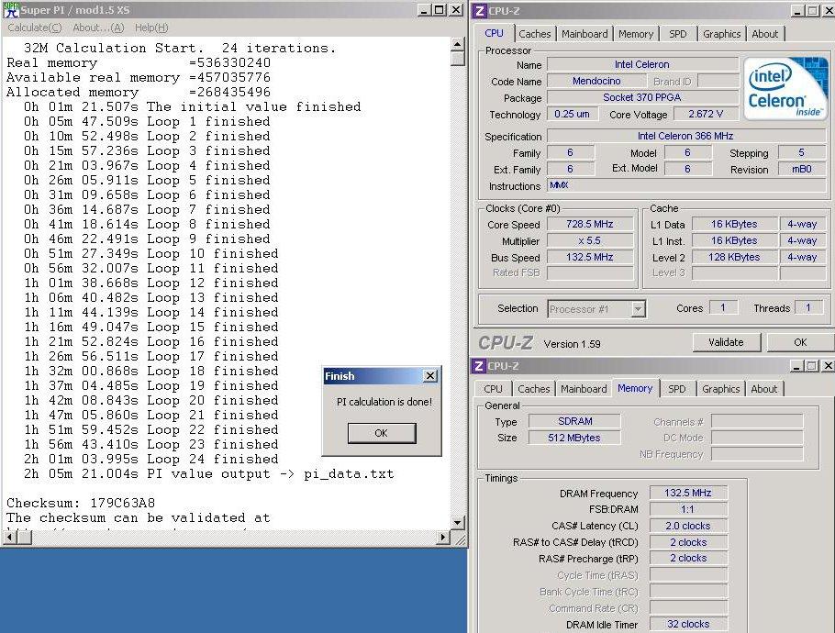This screenshot has height=633, width=835.
Task: Click the lower CPU-Z Memory window title icon
Action: coord(479,366)
